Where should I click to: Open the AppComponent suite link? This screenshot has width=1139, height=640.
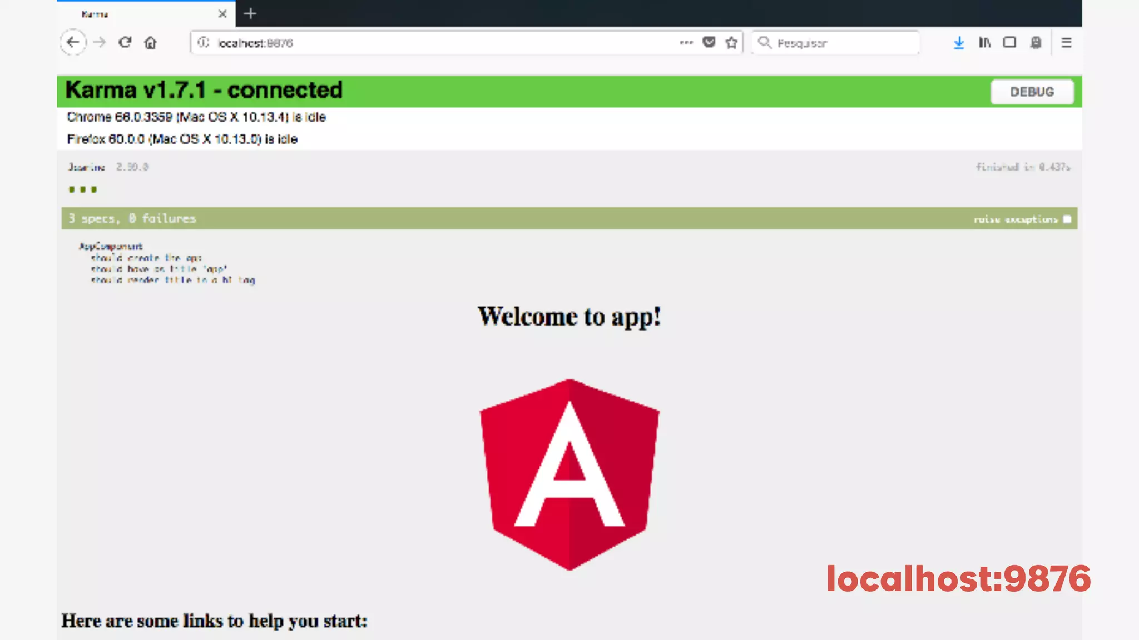coord(111,246)
